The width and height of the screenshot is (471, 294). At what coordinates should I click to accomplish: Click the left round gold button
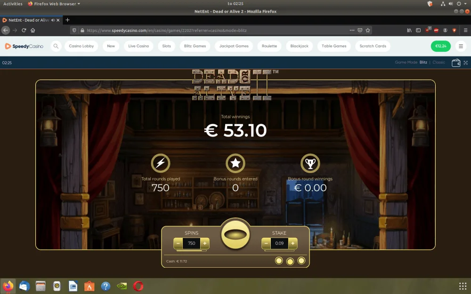(279, 261)
